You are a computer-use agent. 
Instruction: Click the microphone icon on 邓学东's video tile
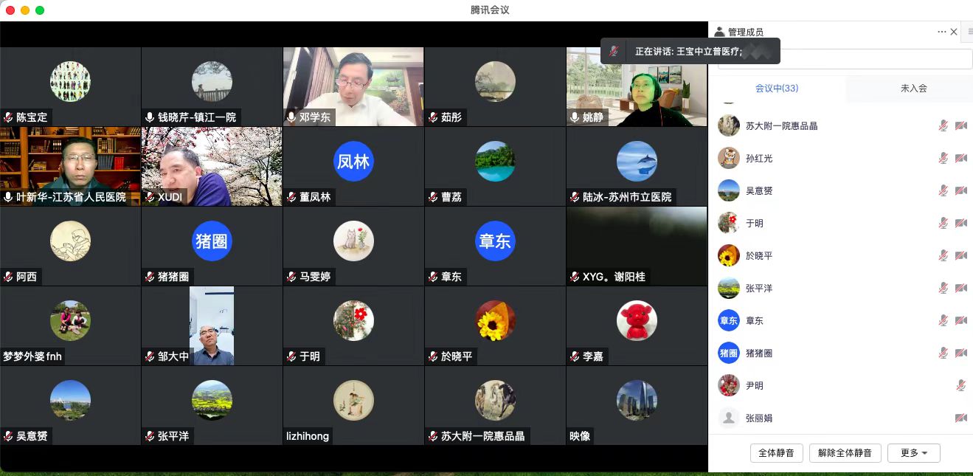pos(291,117)
